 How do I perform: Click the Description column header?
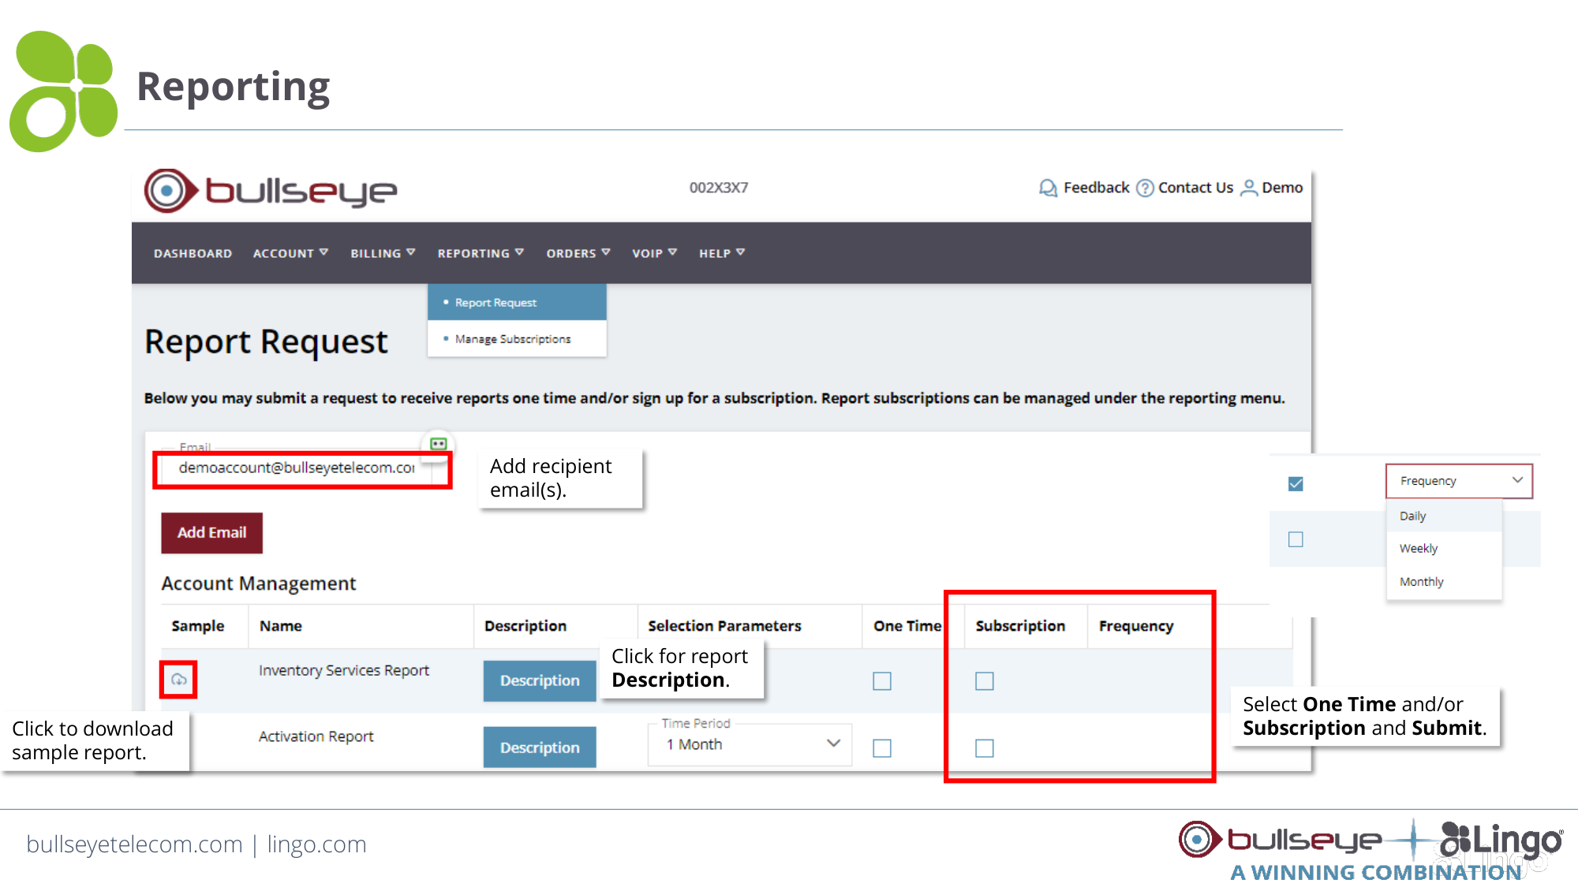[x=525, y=626]
